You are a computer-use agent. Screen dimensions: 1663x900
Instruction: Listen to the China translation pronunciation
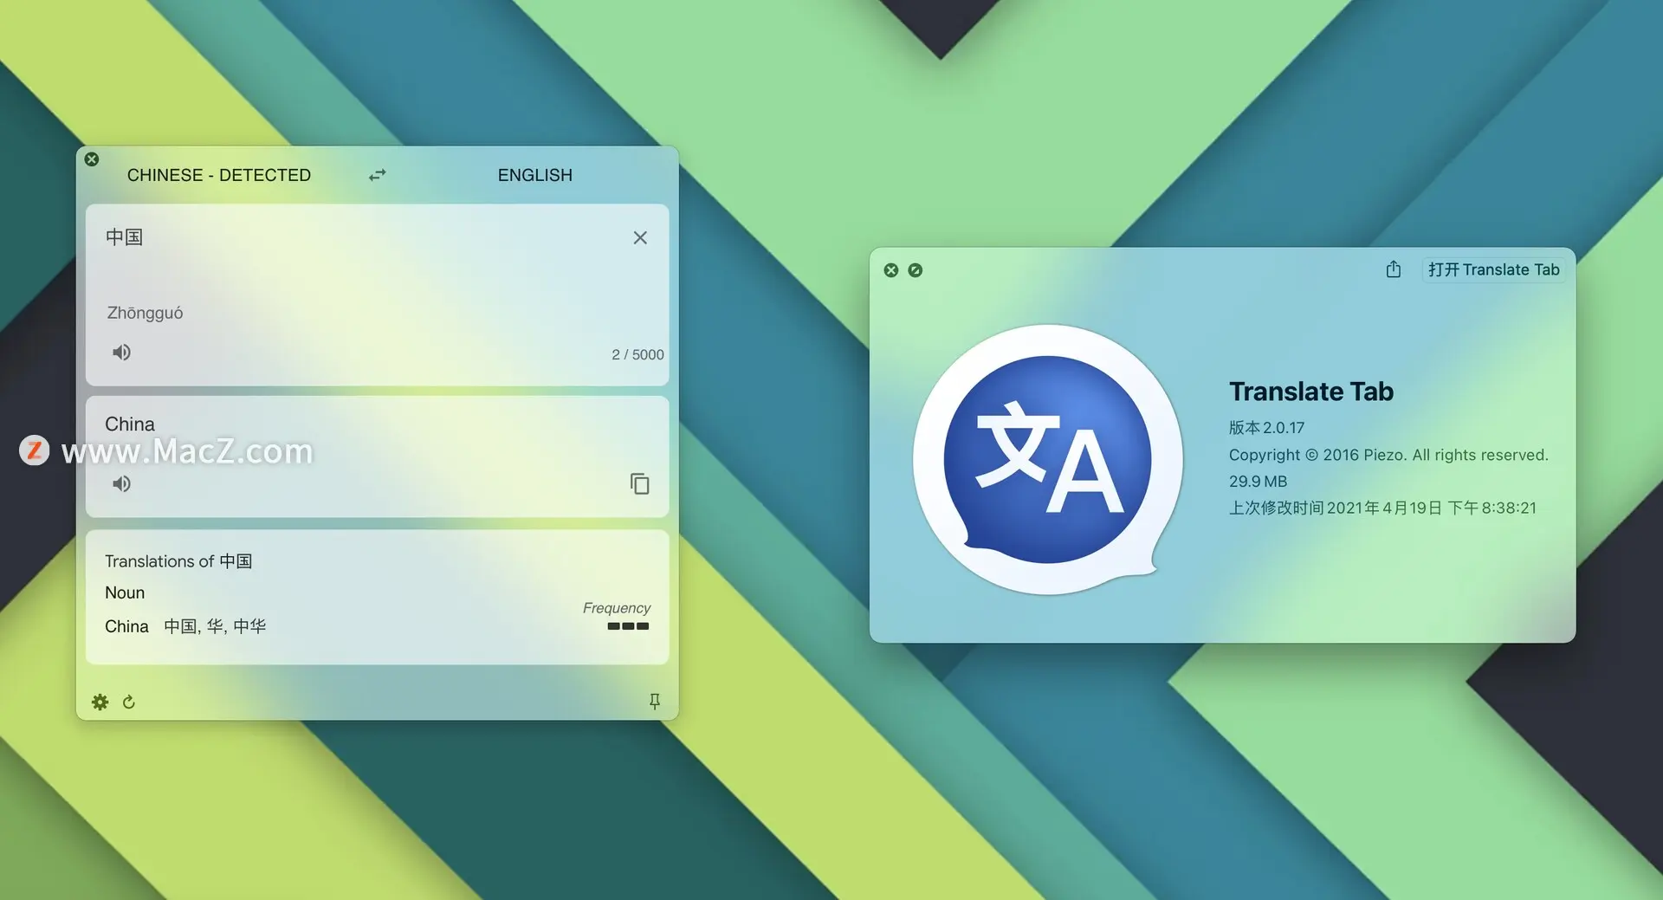click(x=121, y=484)
